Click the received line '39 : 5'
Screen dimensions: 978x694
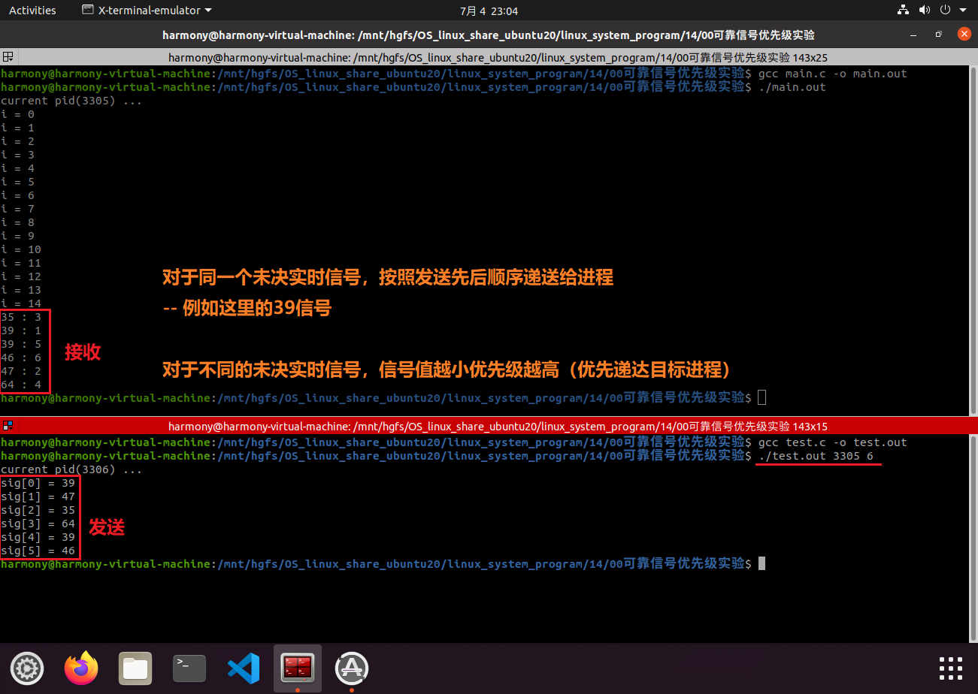pos(21,344)
